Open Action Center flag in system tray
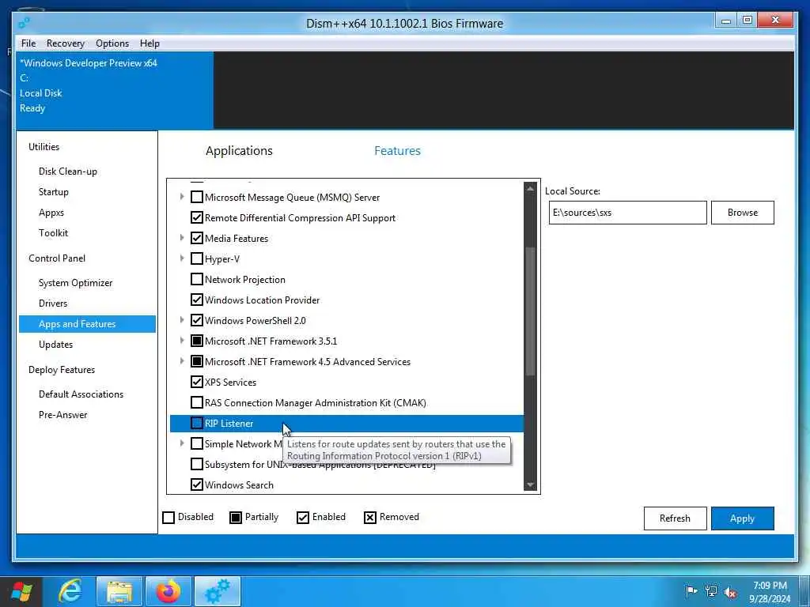 691,591
